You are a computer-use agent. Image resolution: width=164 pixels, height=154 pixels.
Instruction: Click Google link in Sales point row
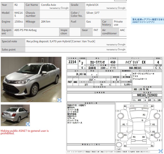pos(121,49)
